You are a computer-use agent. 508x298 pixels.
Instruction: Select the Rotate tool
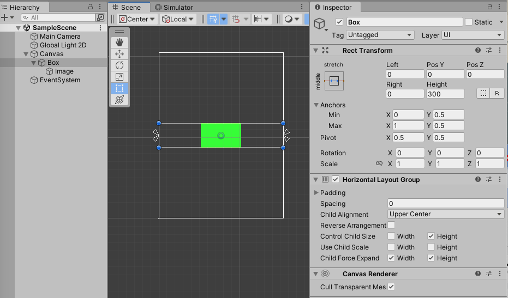point(119,65)
